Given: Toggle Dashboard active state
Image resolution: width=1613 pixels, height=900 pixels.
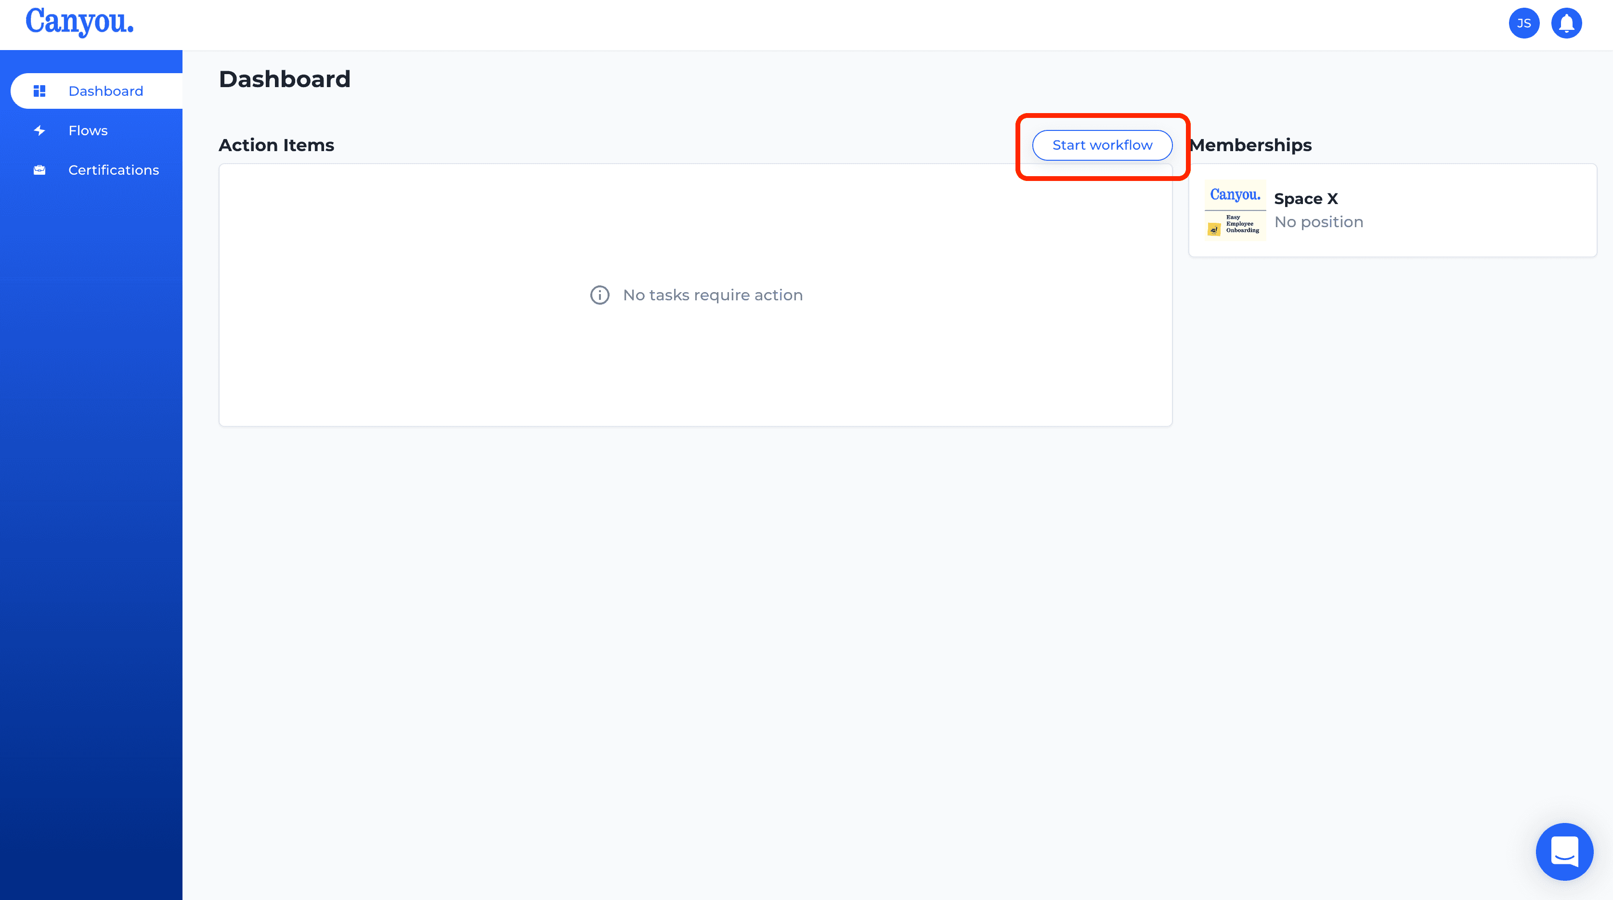Looking at the screenshot, I should click(x=91, y=91).
